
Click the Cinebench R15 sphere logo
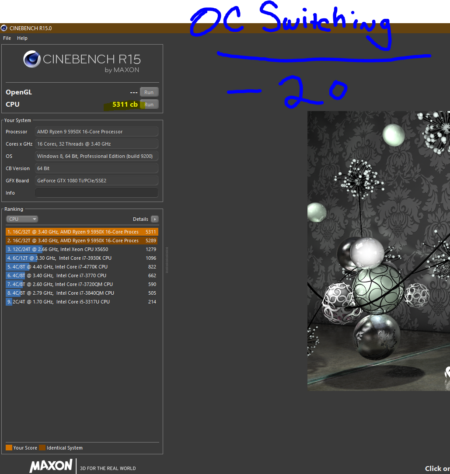[x=32, y=59]
